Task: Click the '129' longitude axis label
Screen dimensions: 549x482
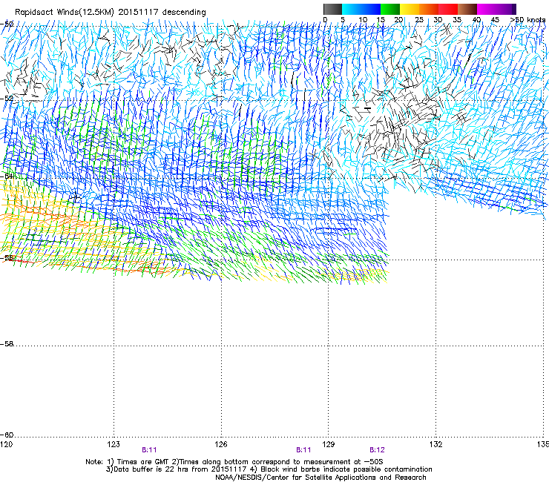Action: (x=329, y=444)
